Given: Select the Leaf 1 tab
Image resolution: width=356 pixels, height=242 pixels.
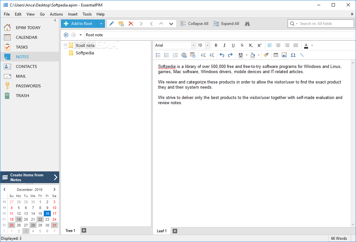Looking at the screenshot, I should click(162, 231).
